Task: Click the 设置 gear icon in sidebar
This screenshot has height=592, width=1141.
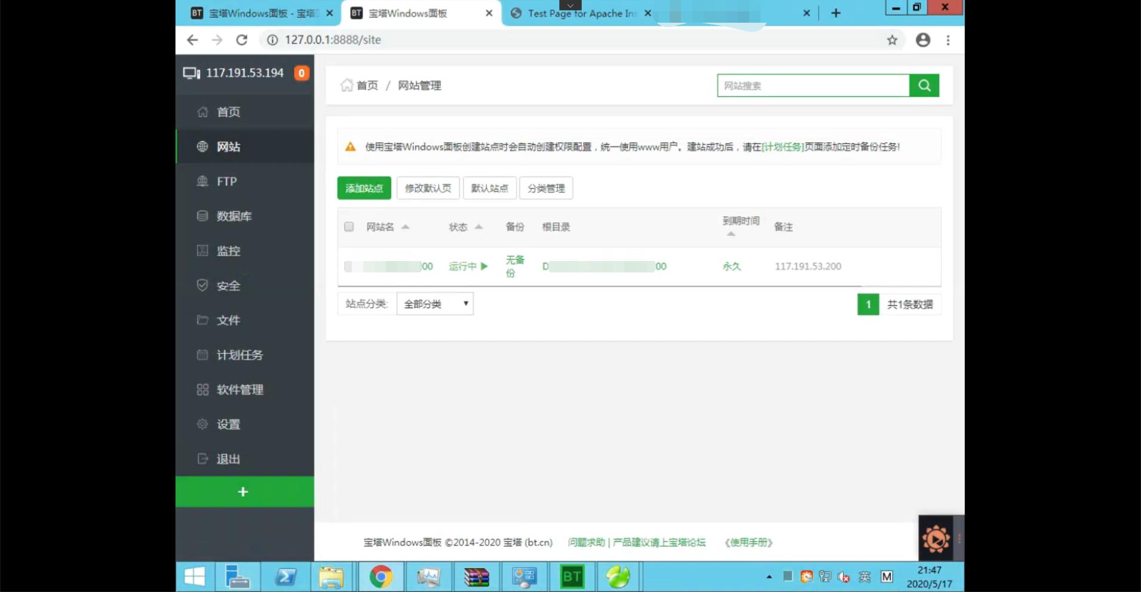Action: tap(203, 424)
